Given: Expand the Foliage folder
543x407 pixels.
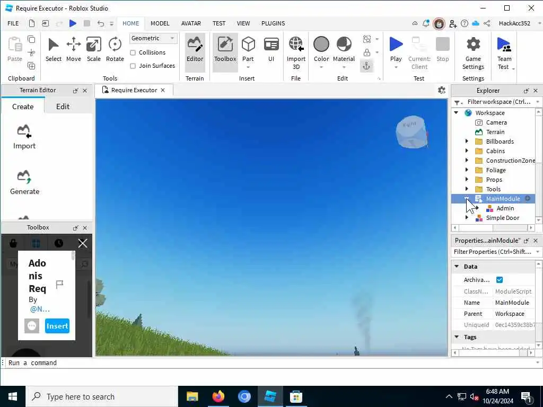Looking at the screenshot, I should pos(467,170).
